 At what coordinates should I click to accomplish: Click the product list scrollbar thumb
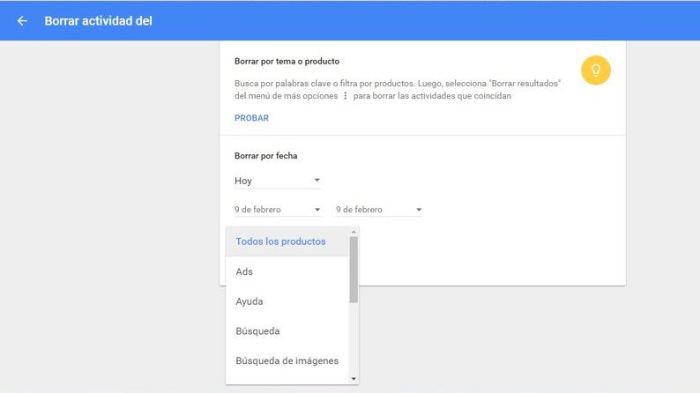(x=354, y=270)
